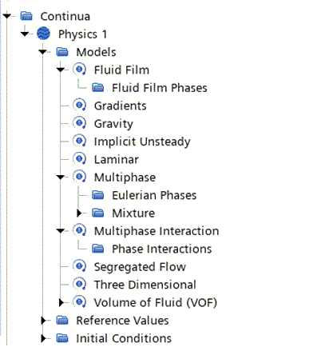
Task: Select the Continua root node label
Action: (65, 16)
